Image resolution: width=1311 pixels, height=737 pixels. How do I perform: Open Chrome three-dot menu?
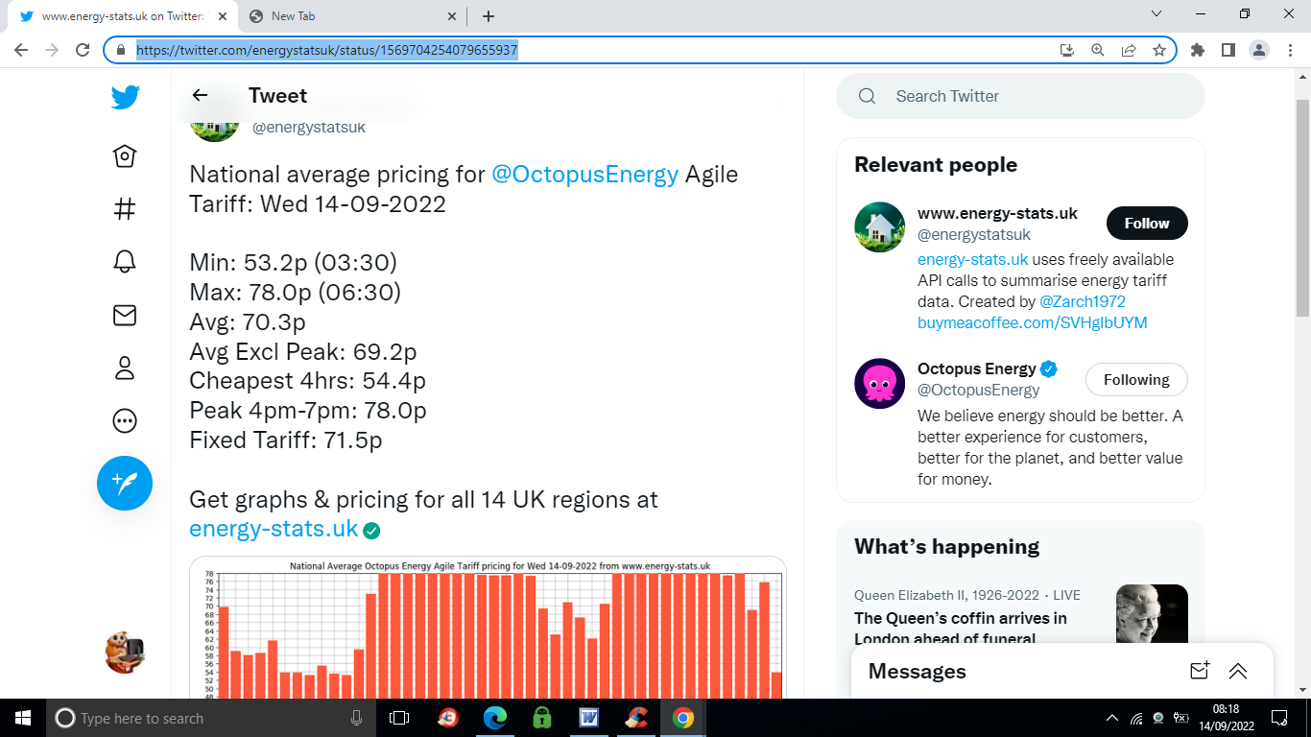point(1290,50)
